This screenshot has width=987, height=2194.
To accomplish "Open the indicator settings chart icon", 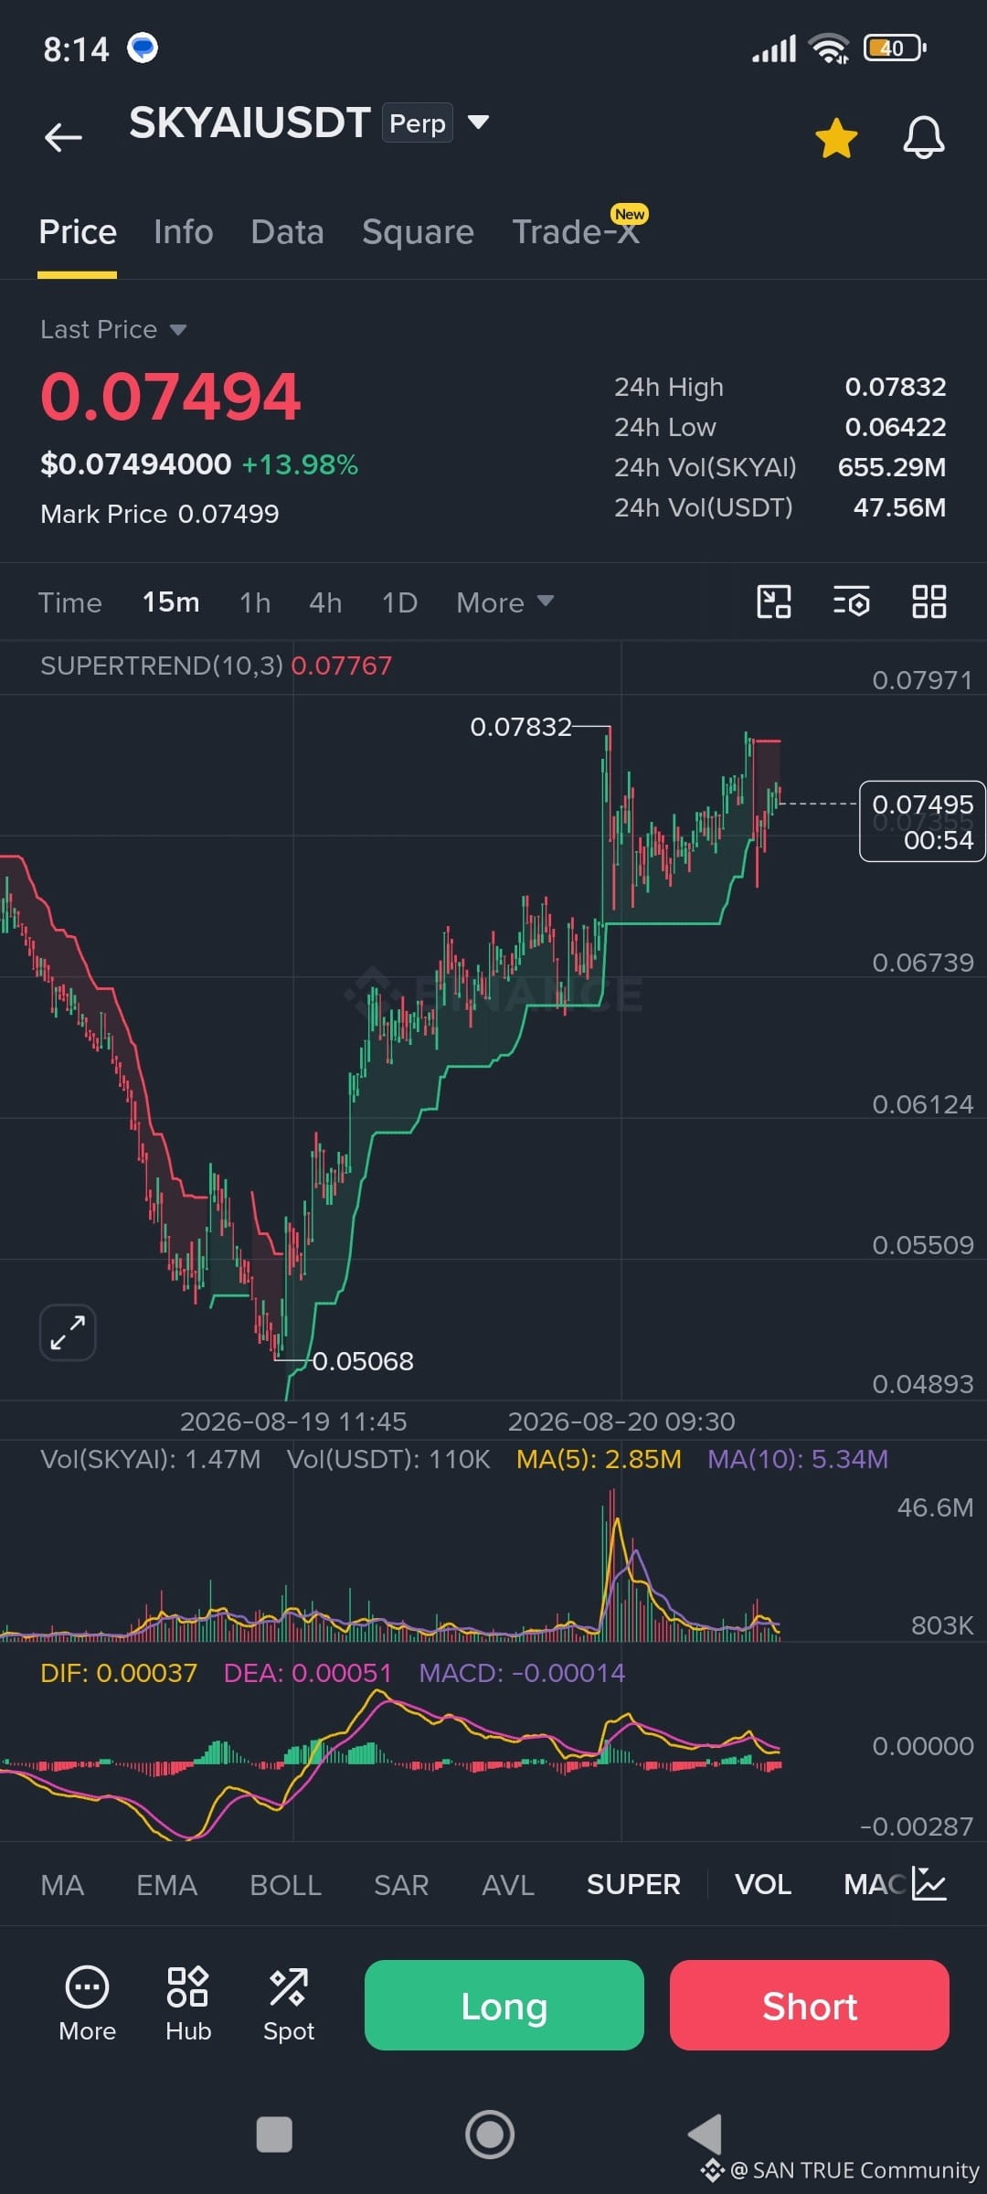I will coord(929,1884).
